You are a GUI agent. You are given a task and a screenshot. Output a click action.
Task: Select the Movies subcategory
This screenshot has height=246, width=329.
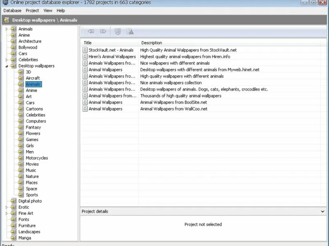[x=32, y=164]
